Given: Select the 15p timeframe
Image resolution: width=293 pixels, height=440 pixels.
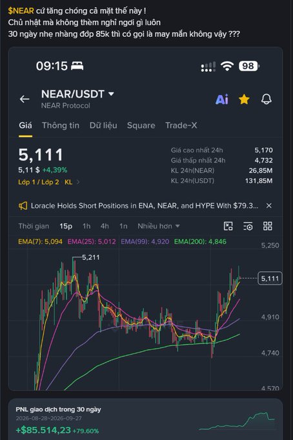Looking at the screenshot, I should [66, 226].
